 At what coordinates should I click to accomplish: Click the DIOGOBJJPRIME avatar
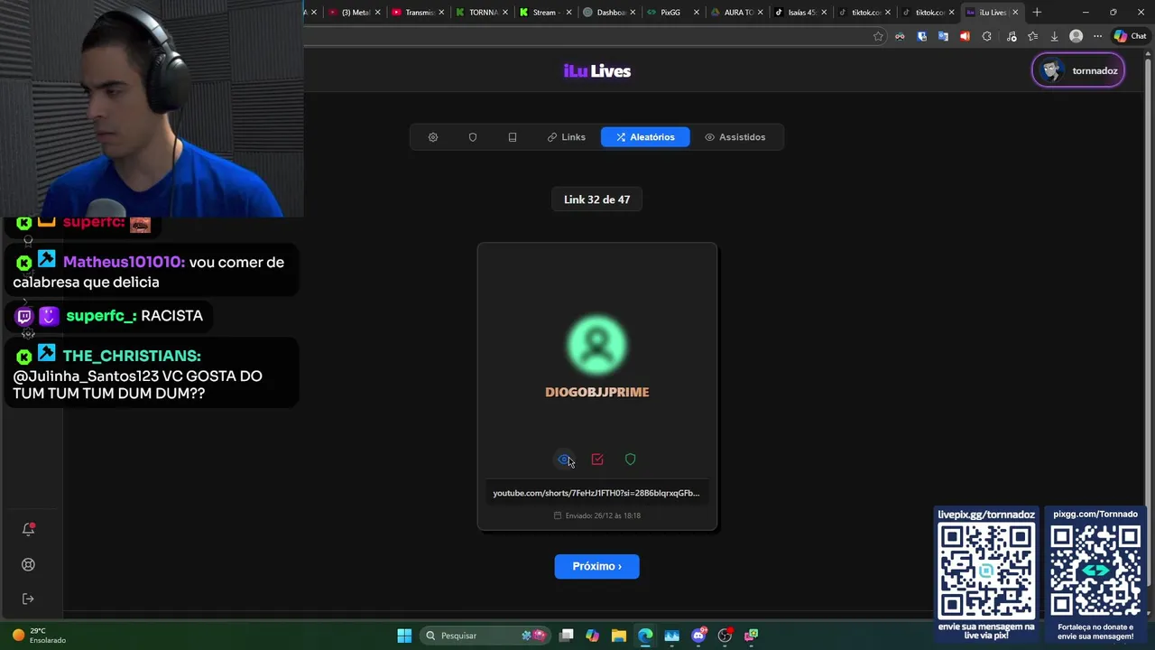click(596, 345)
